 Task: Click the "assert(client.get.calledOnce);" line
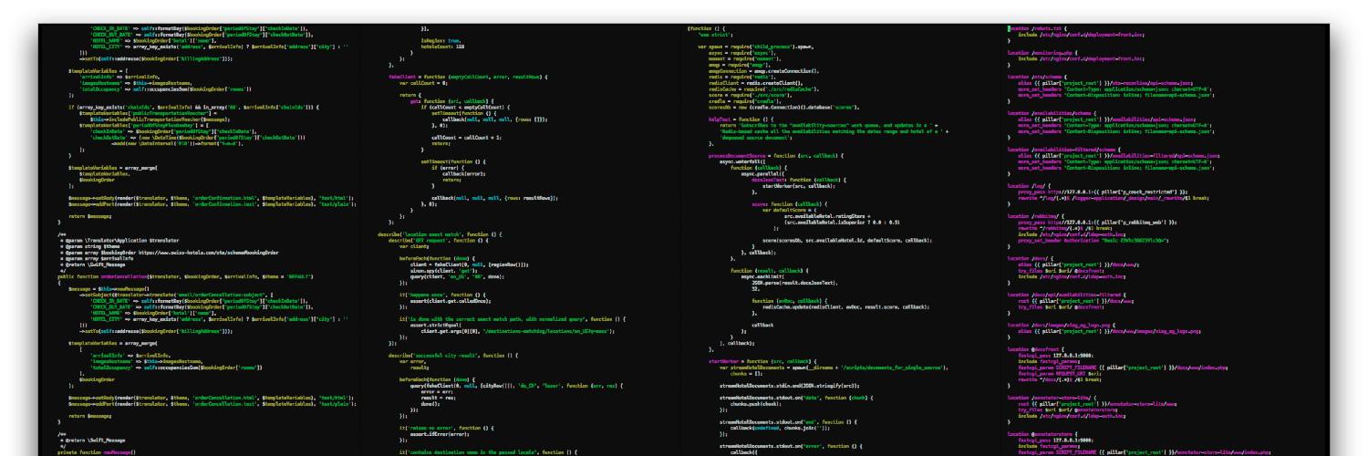point(451,301)
